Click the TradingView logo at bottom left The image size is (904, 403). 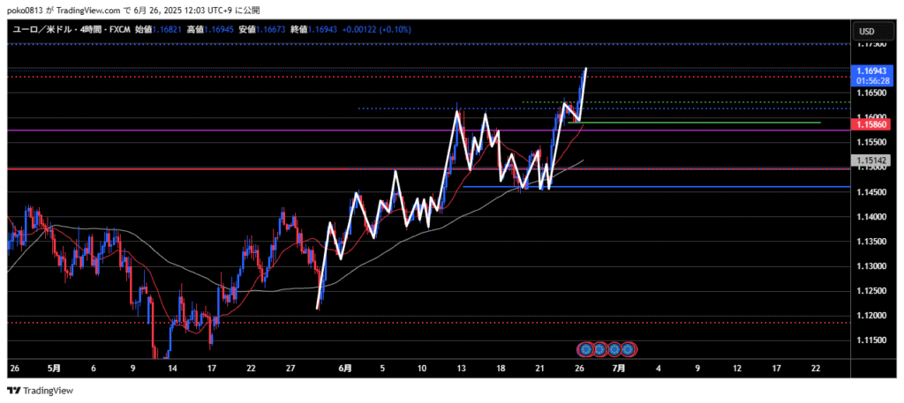coord(41,391)
